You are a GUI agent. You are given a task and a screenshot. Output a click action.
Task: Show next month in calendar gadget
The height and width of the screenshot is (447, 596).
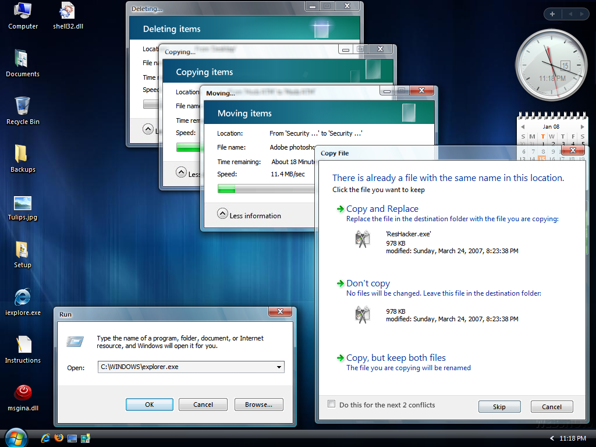pos(581,126)
